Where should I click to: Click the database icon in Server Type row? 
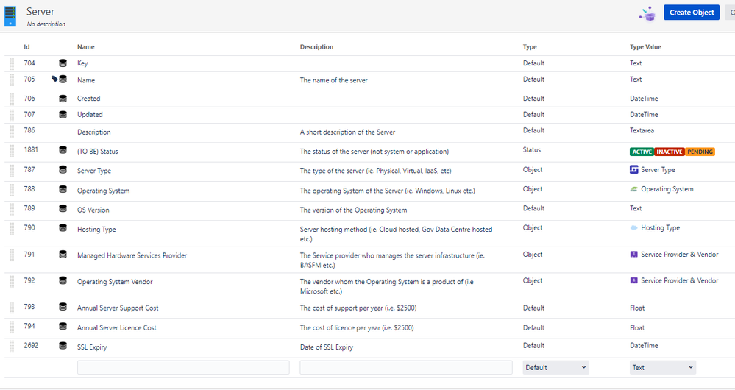pos(63,170)
